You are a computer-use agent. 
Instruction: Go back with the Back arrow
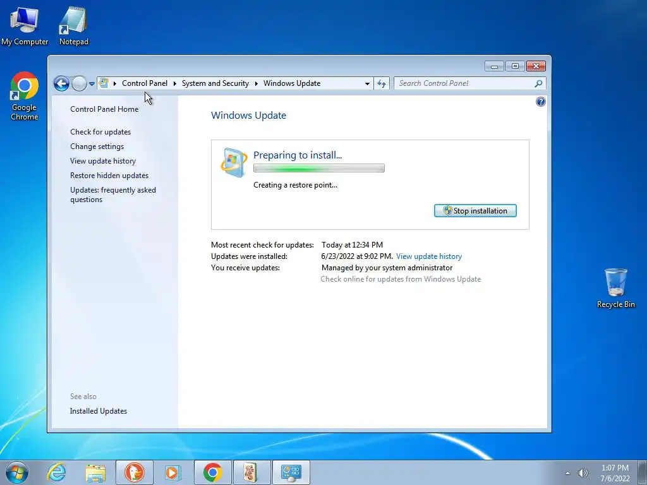coord(61,84)
